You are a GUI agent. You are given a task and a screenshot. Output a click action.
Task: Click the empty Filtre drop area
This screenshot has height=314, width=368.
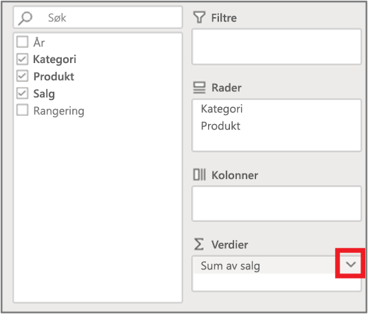(x=277, y=47)
